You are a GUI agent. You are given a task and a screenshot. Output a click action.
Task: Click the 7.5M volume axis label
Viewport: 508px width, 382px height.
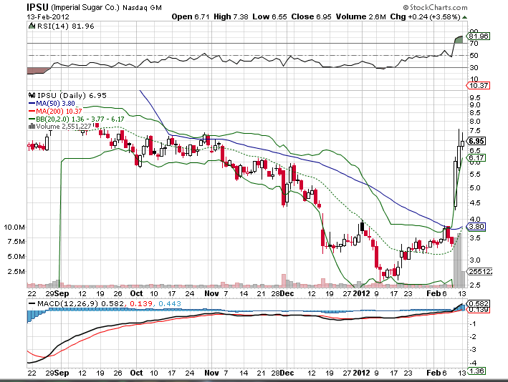pyautogui.click(x=16, y=242)
